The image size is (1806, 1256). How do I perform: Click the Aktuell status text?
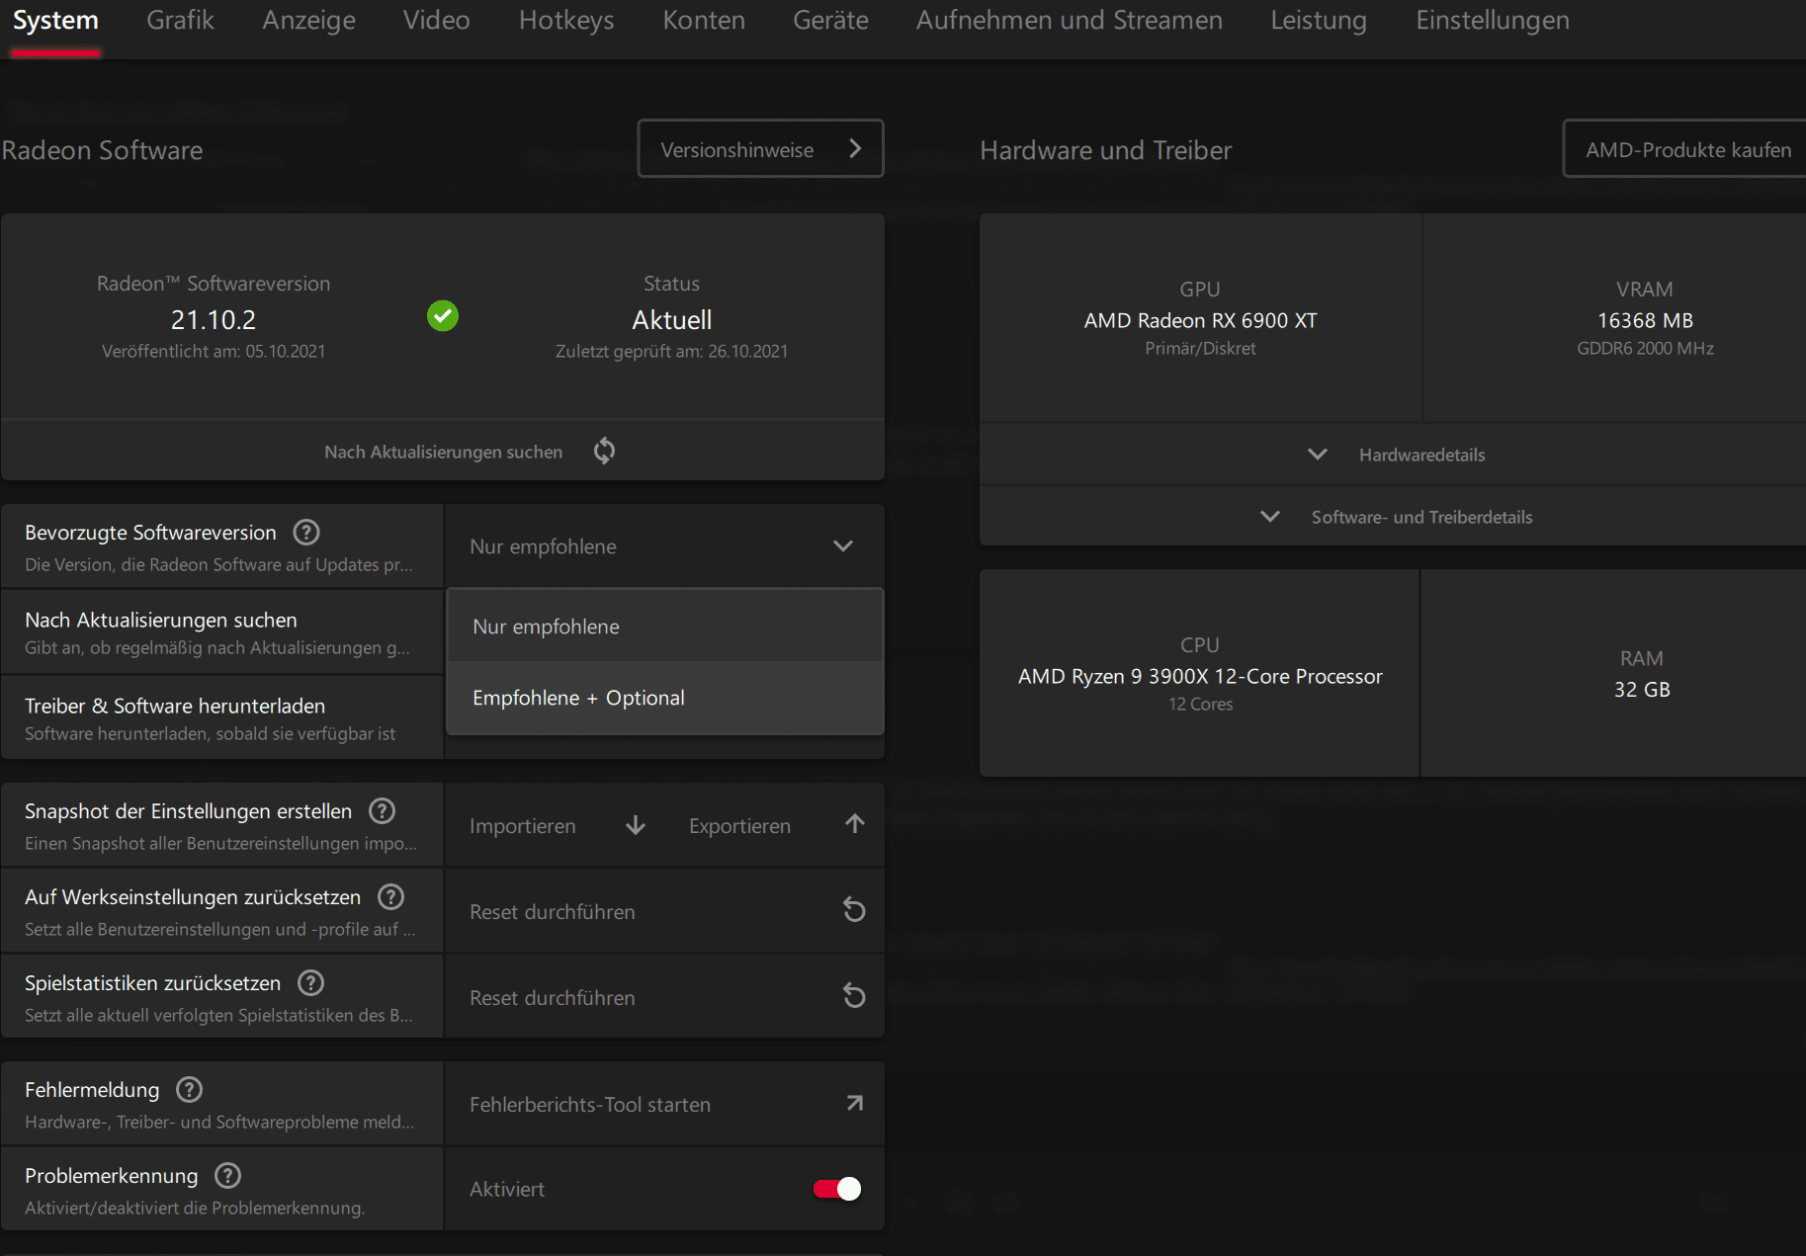click(672, 320)
